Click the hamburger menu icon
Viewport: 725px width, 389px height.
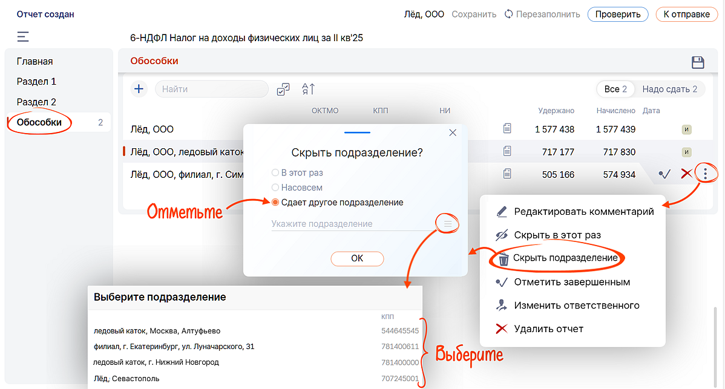coord(23,37)
